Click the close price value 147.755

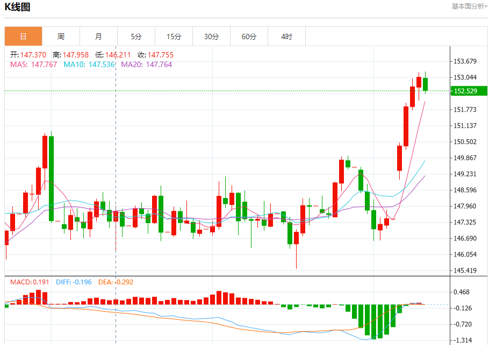[x=160, y=55]
